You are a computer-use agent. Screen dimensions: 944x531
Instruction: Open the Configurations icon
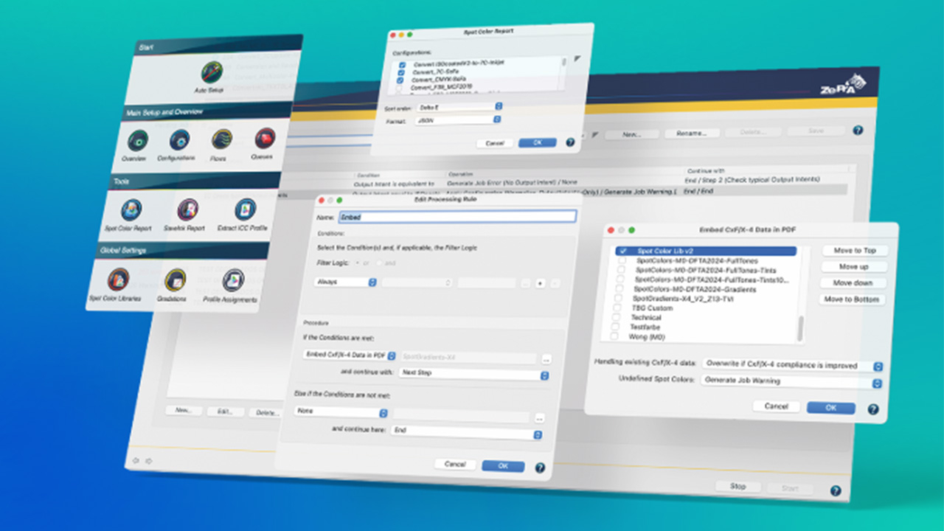tap(178, 139)
